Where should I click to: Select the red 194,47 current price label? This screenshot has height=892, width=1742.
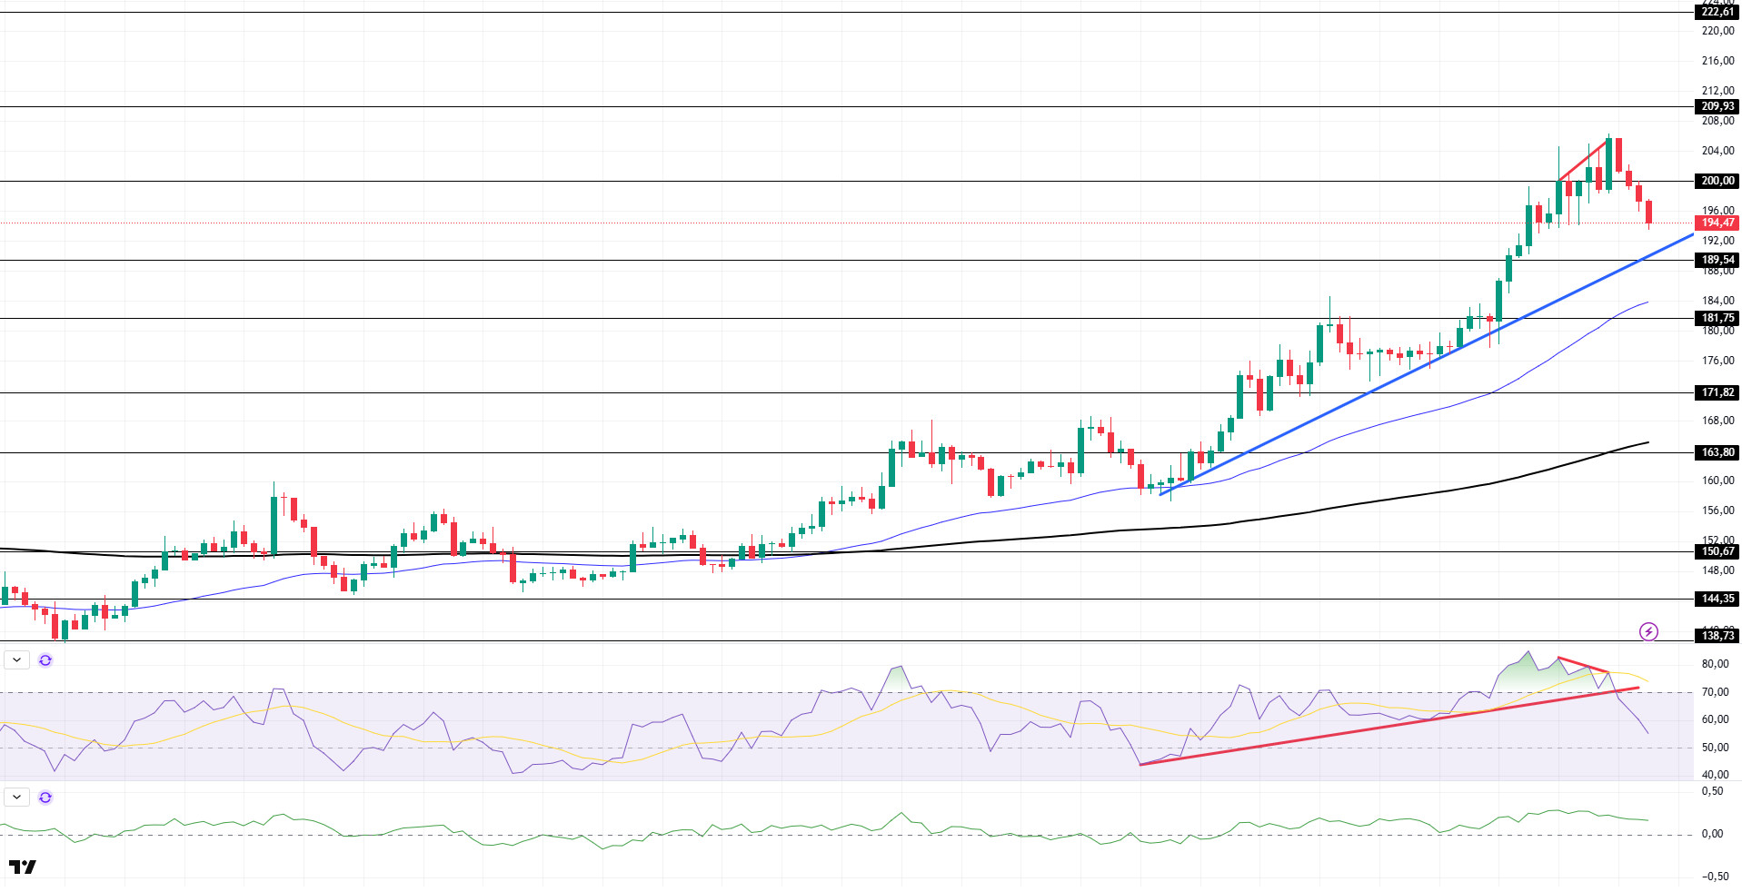point(1717,223)
